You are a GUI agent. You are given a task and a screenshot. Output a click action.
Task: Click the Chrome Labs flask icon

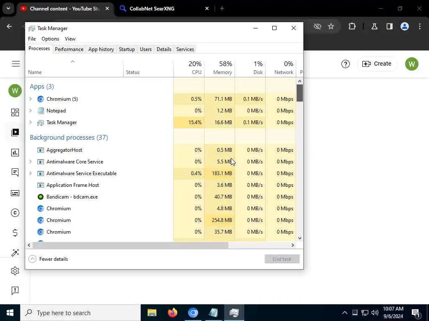[375, 26]
